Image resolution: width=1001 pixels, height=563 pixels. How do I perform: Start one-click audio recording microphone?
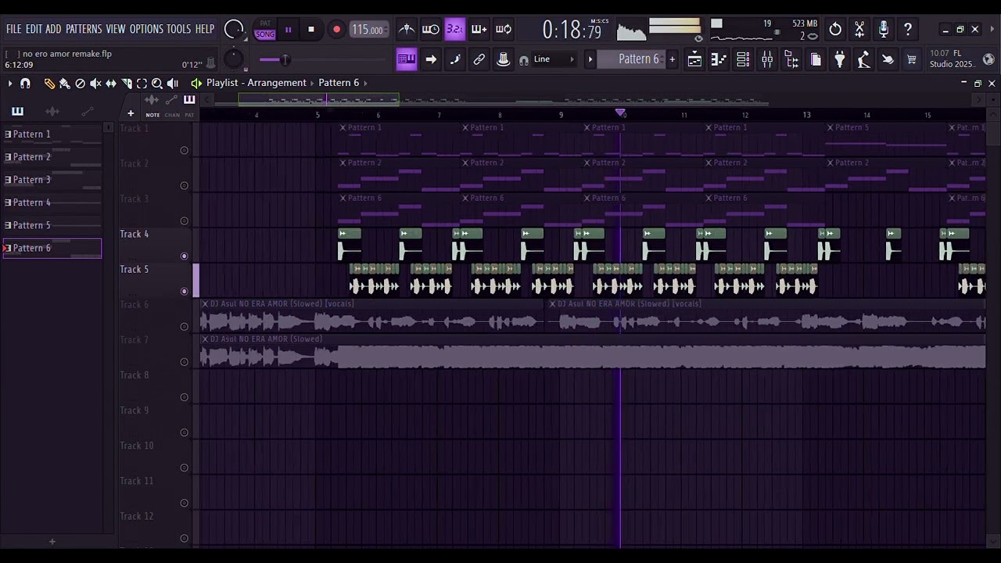(x=884, y=30)
